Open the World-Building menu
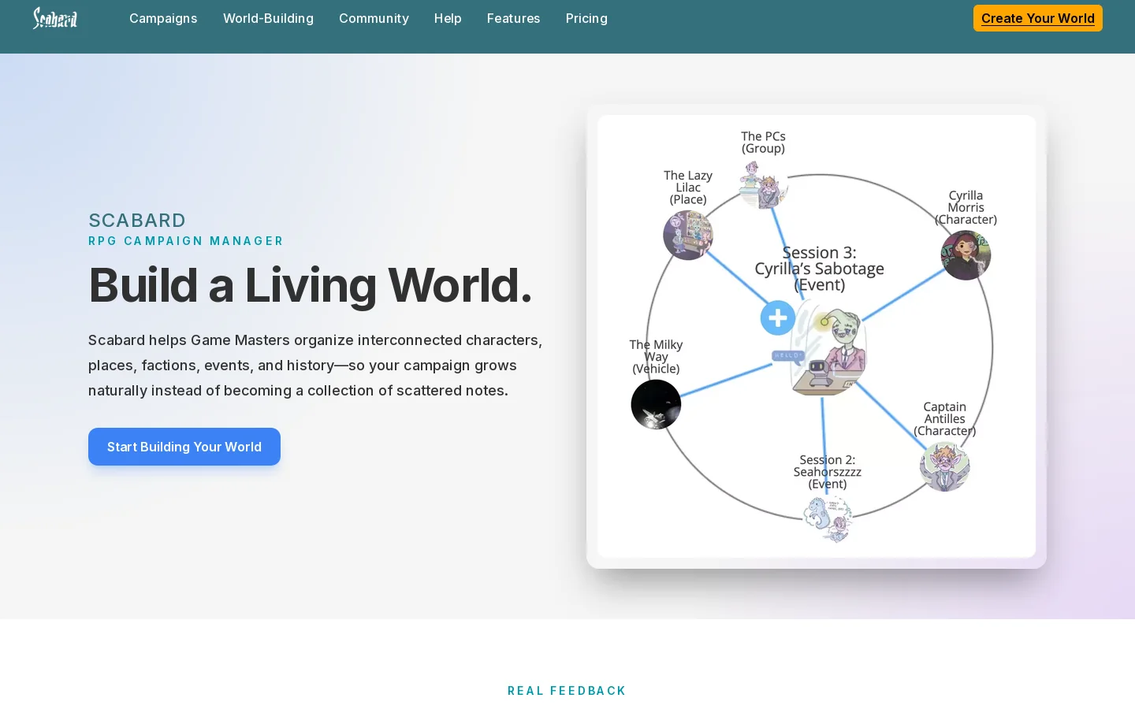This screenshot has height=709, width=1135. 268,18
